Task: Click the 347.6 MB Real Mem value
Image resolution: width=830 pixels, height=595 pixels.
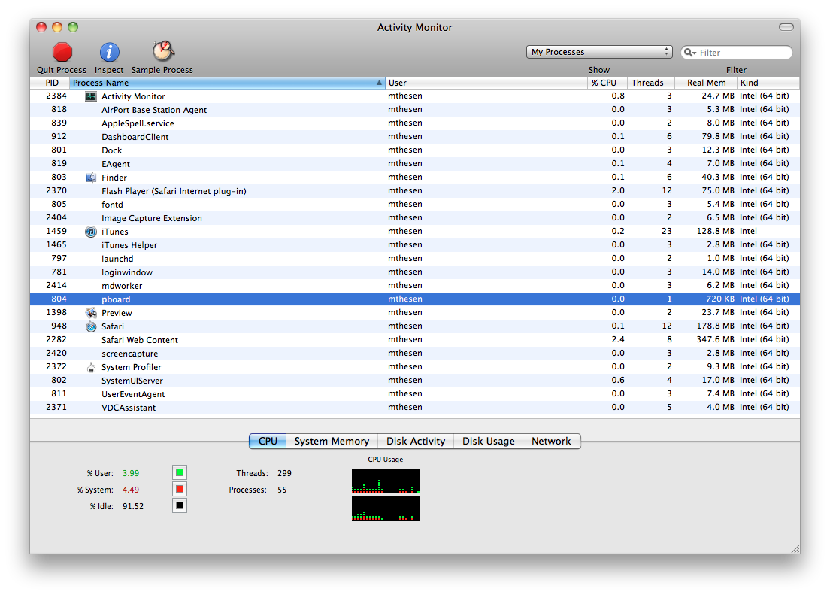Action: tap(715, 339)
